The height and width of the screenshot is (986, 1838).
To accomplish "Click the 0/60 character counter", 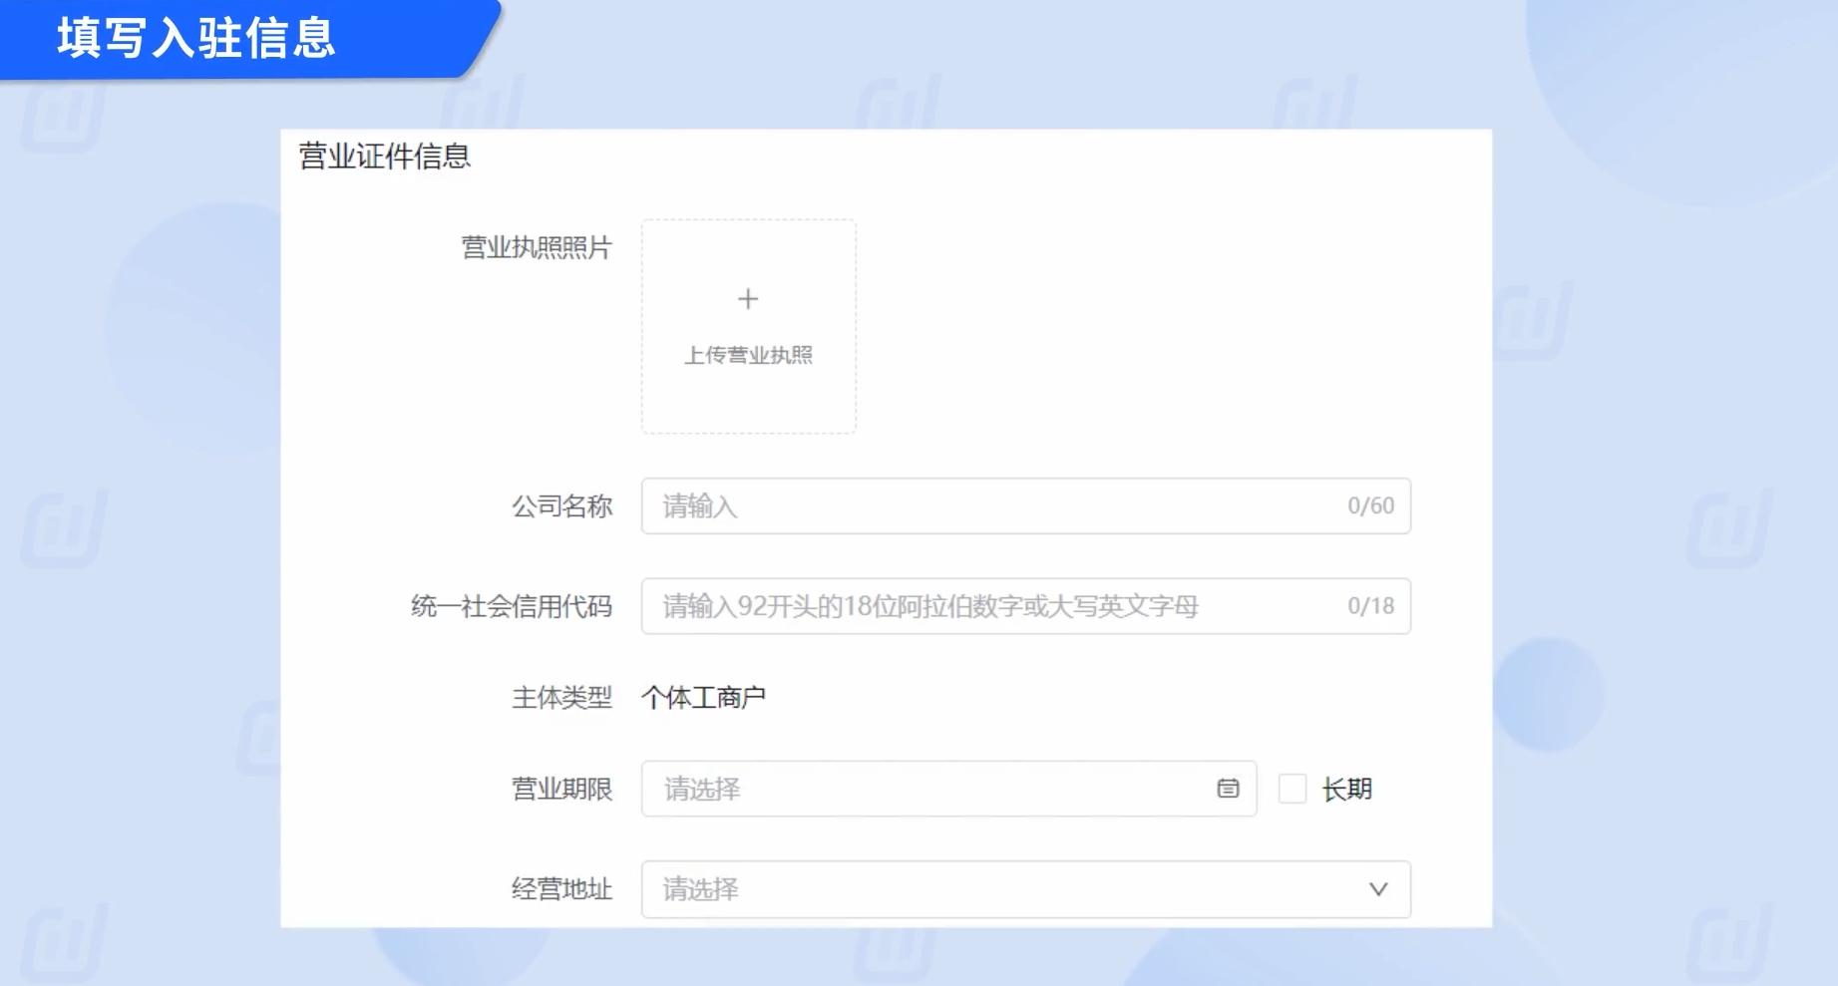I will [1368, 505].
